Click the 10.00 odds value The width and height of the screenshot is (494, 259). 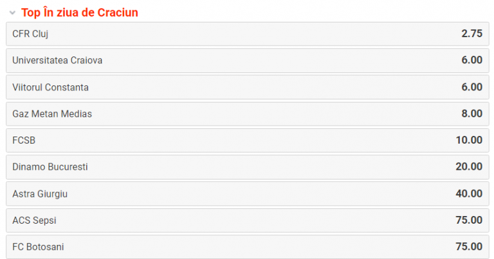click(x=469, y=140)
